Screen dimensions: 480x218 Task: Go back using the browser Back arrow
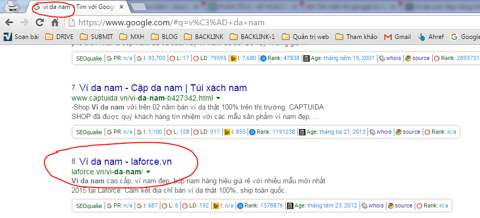(9, 23)
